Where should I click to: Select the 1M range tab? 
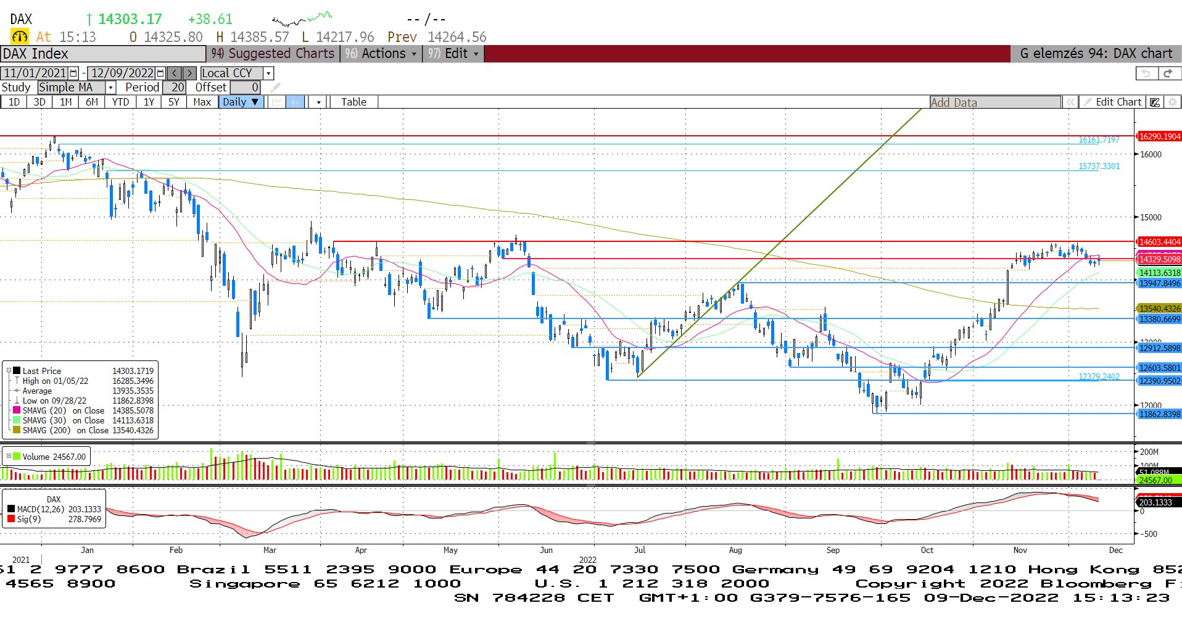[x=66, y=102]
